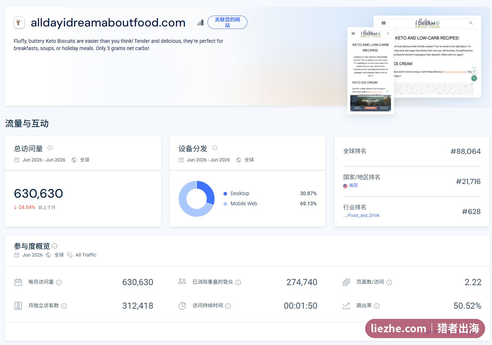Click calendar icon in 设备分发 card

coord(181,160)
